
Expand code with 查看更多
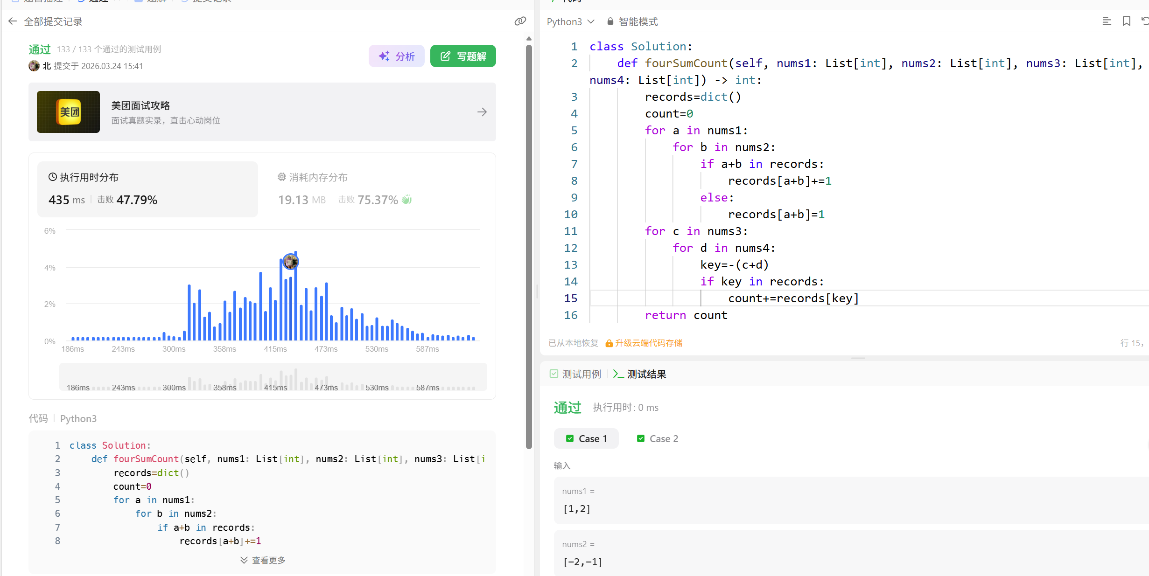[x=262, y=560]
